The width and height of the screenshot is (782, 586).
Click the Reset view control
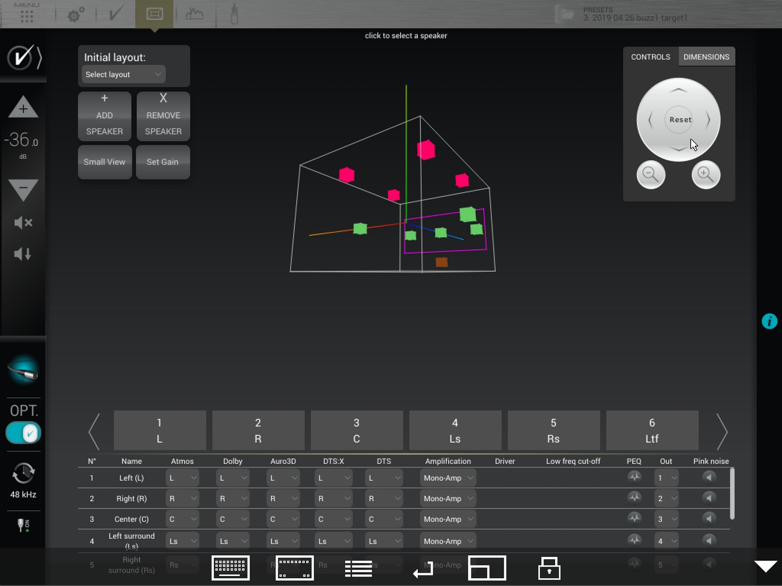click(x=680, y=119)
